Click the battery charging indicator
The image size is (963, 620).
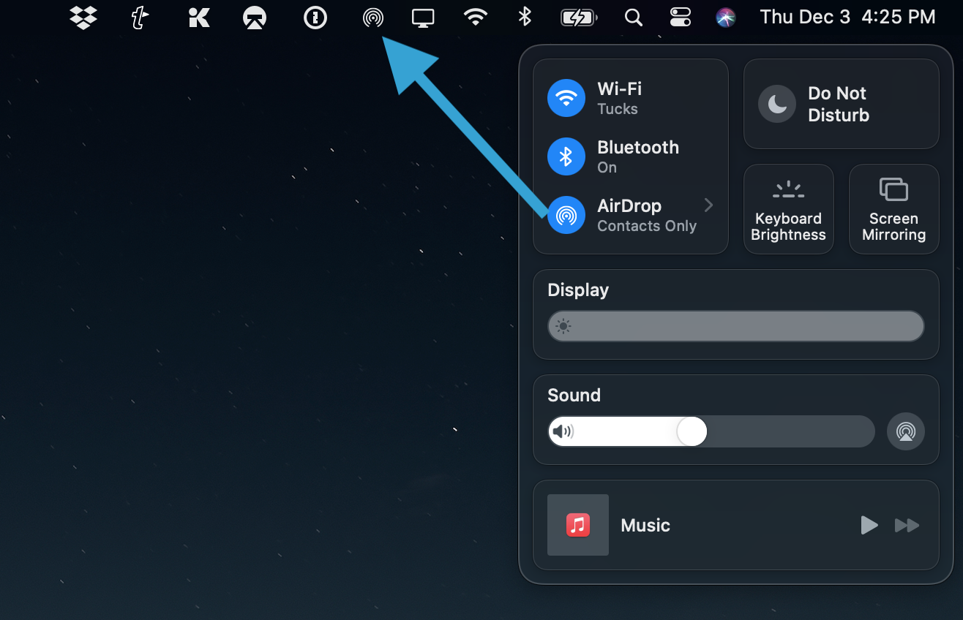pyautogui.click(x=577, y=18)
